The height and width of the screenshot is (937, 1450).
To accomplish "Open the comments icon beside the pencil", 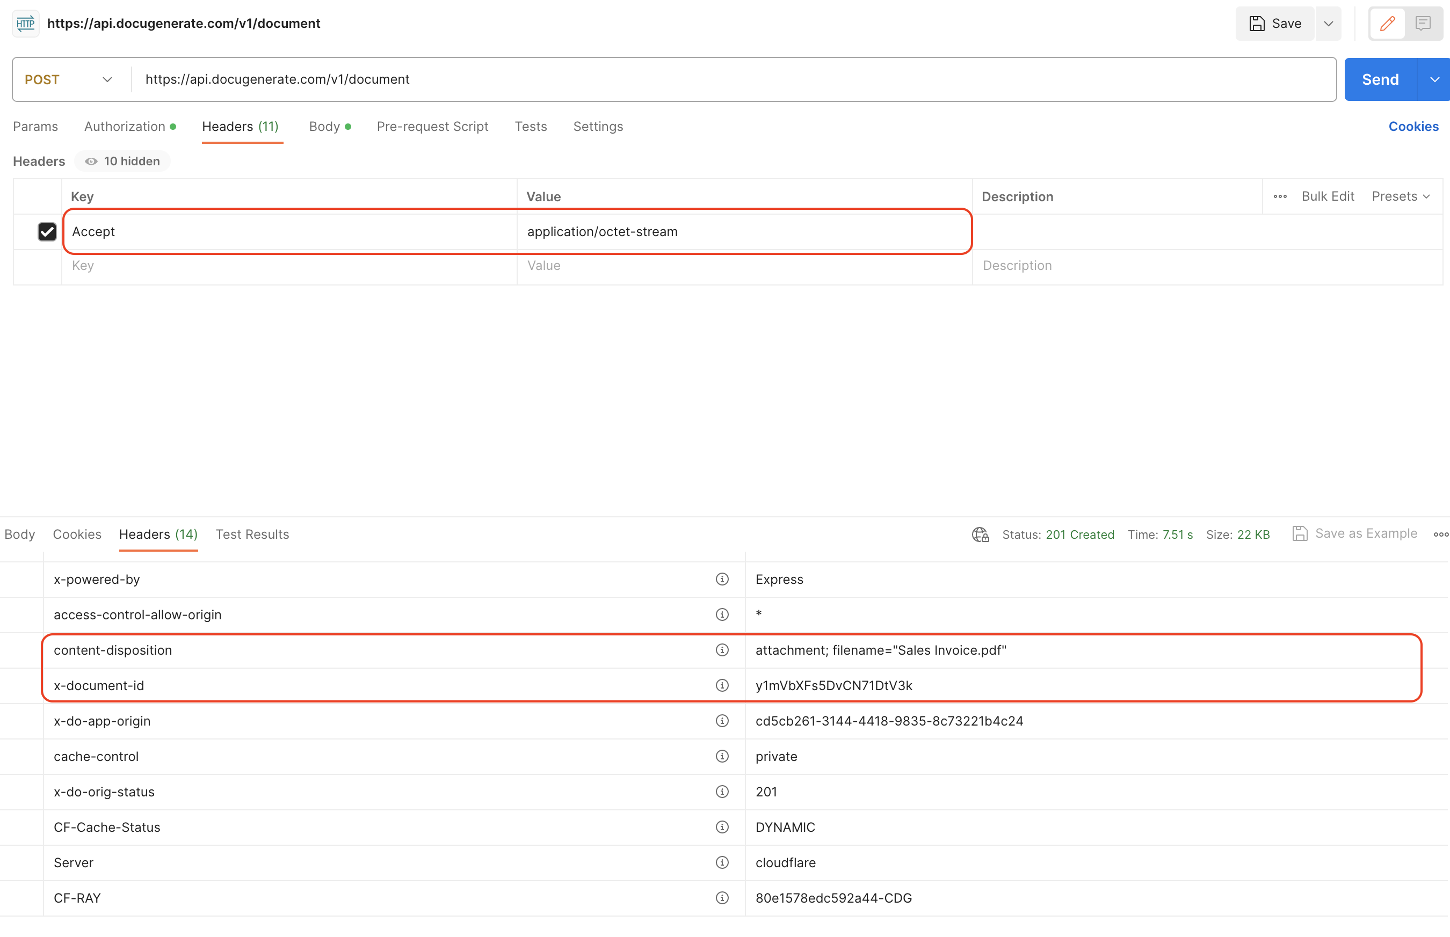I will 1423,23.
